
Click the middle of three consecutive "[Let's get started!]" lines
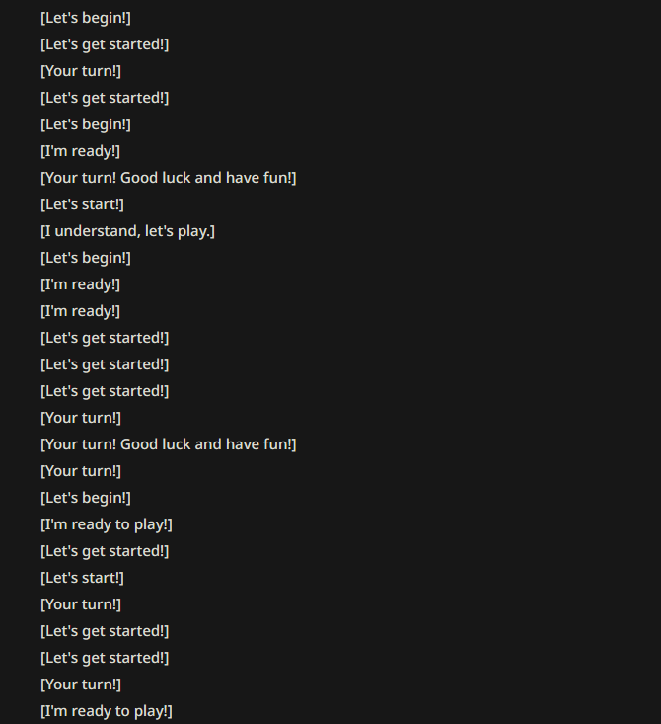(105, 364)
